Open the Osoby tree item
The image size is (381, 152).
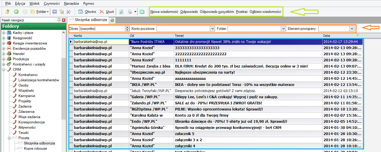pos(23,85)
